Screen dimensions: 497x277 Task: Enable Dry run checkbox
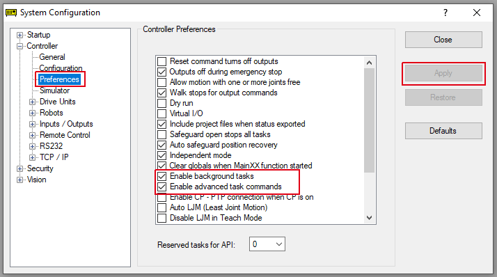click(x=162, y=103)
